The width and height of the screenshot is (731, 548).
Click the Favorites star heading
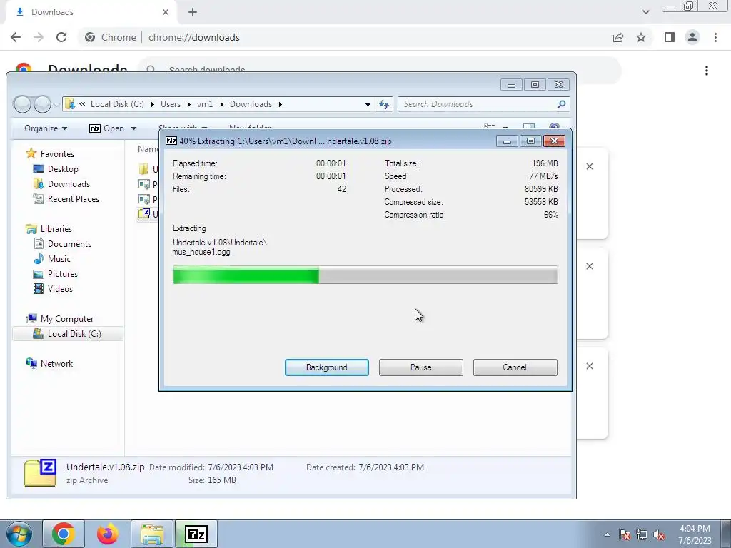[x=50, y=153]
